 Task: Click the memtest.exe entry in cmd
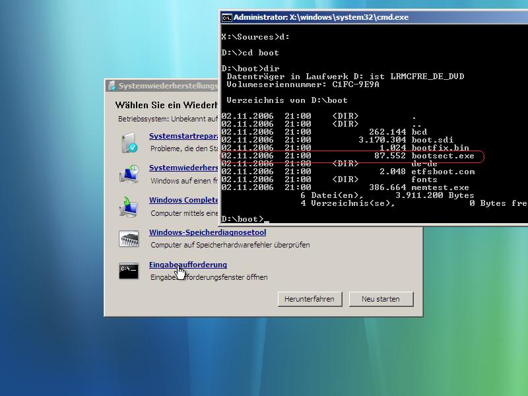pos(345,187)
